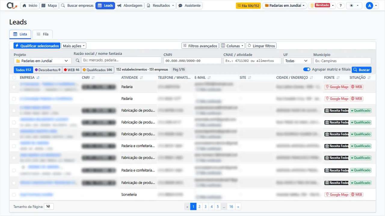385x216 pixels.
Task: Filter by WEB 46 chip
Action: [72, 70]
